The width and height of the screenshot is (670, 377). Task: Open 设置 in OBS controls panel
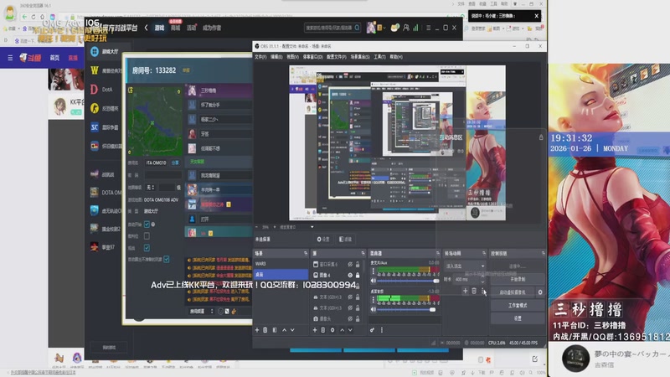(518, 318)
